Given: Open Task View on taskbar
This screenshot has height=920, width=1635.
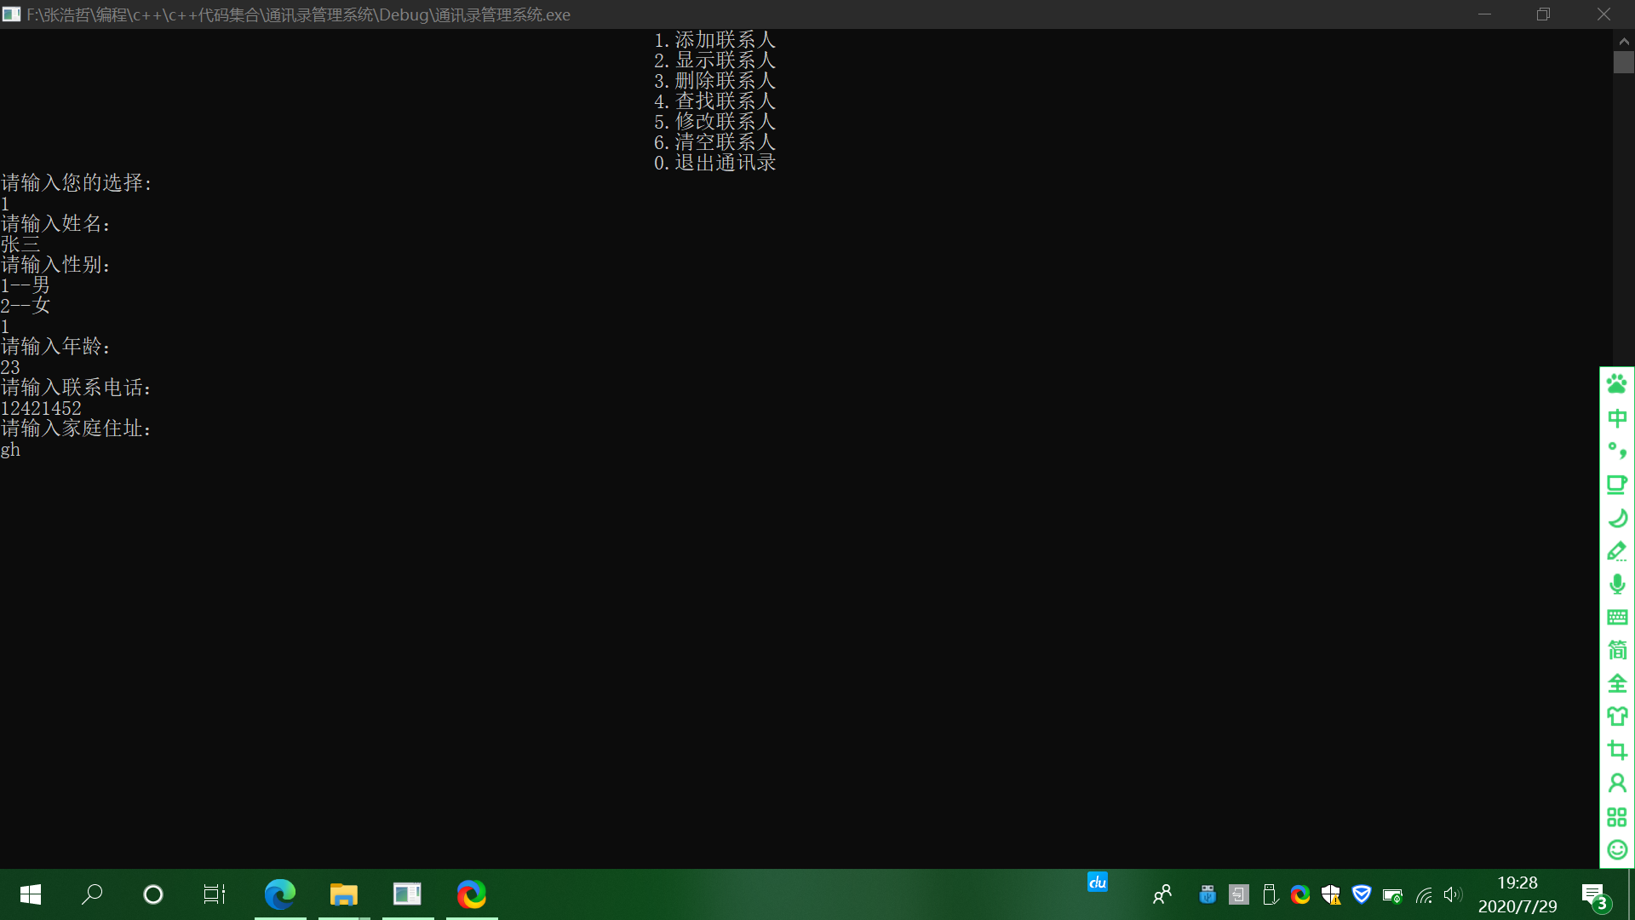Looking at the screenshot, I should tap(214, 894).
